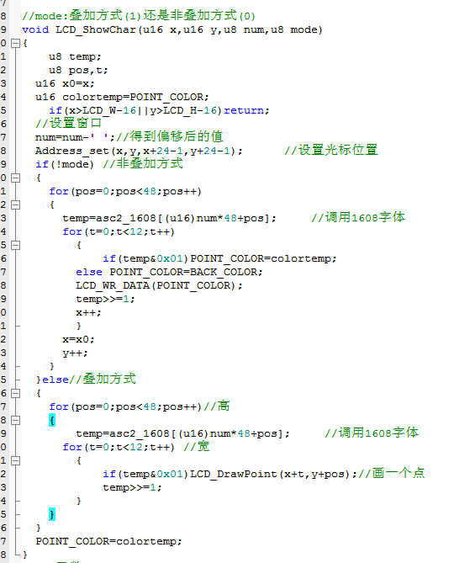Click 'LCD_WR_DATA(POINT_COLOR);' call
Image resolution: width=475 pixels, height=563 pixels.
159,285
